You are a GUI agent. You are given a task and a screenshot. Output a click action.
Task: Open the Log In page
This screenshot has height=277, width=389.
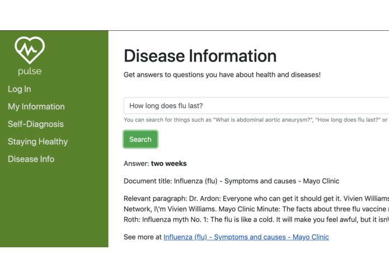coord(20,89)
